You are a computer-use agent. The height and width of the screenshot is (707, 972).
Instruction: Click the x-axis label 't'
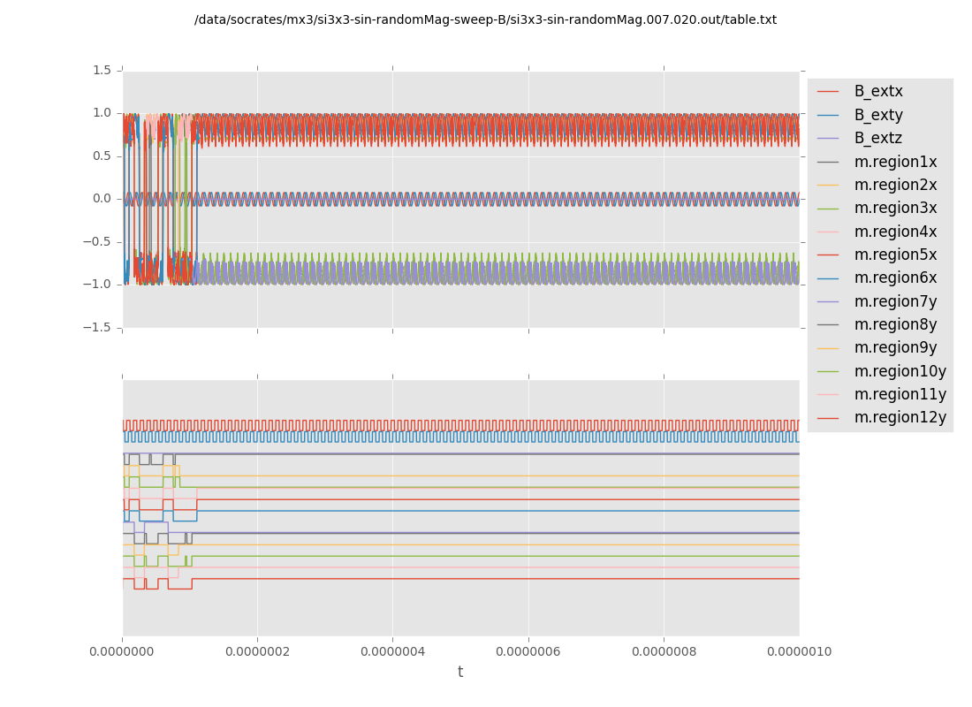(x=460, y=673)
